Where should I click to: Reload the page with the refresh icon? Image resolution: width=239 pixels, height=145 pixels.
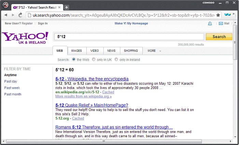20,15
